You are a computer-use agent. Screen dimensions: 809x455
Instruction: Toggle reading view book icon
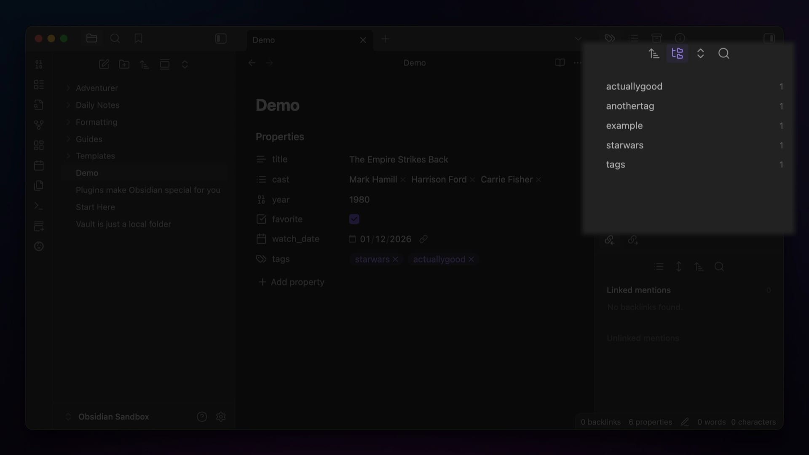[x=560, y=63]
